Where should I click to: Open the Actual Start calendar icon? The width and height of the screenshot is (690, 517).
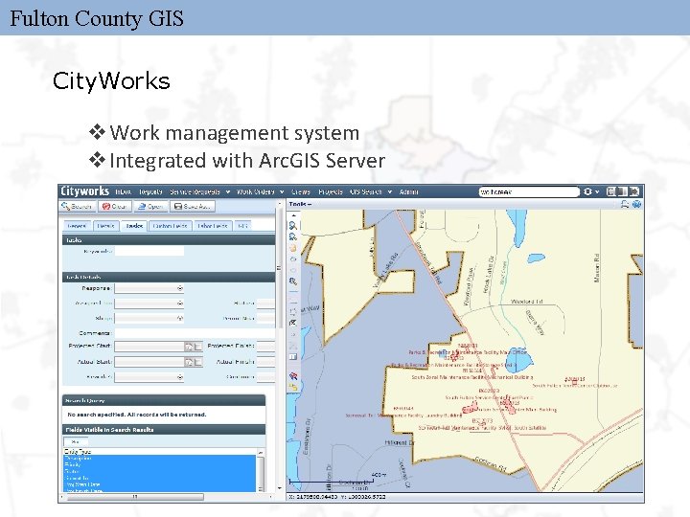(x=189, y=362)
